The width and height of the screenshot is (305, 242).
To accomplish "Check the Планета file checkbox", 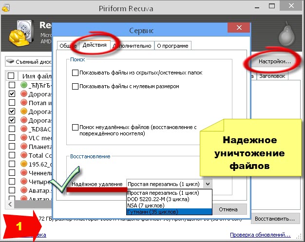I will [12, 146].
